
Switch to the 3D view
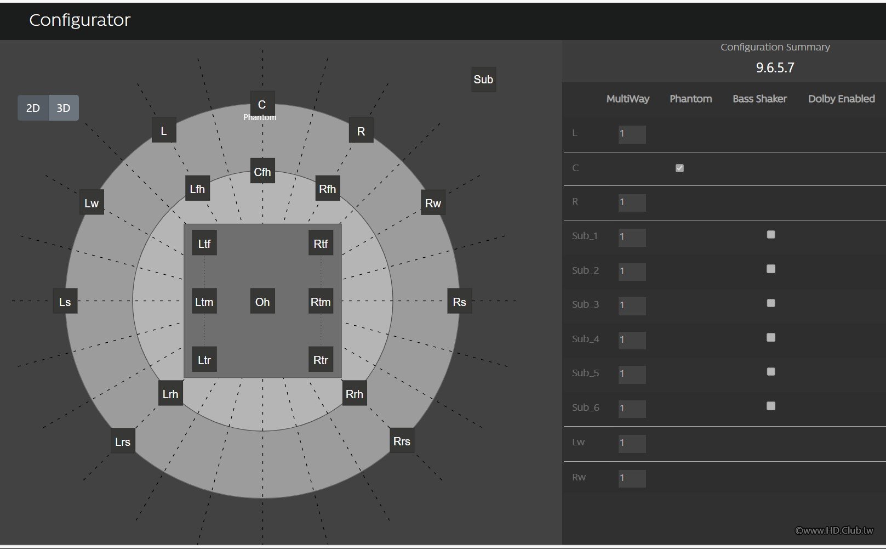pos(64,108)
